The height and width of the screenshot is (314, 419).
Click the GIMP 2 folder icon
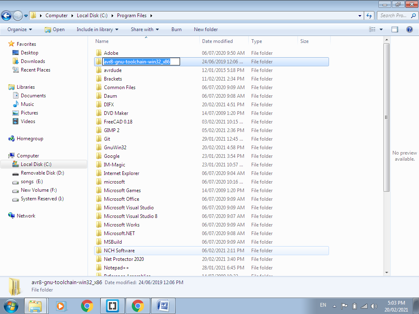pos(99,130)
